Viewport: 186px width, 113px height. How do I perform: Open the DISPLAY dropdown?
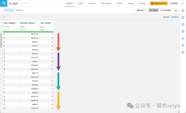pos(141,10)
